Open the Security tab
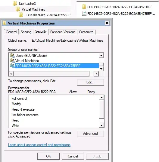 (x=41, y=31)
